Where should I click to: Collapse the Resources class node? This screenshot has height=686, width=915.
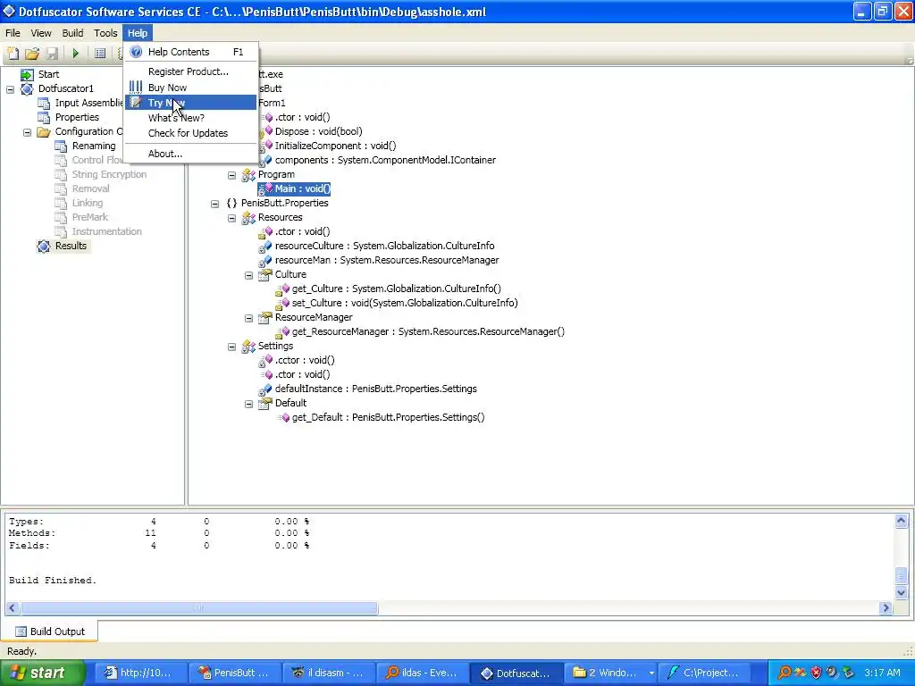231,218
